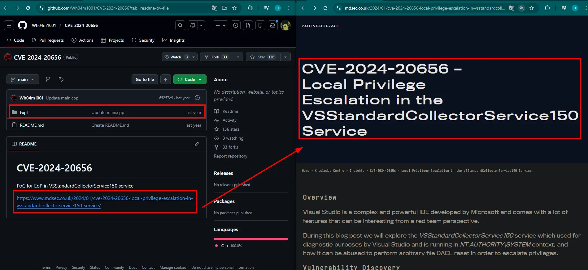Image resolution: width=588 pixels, height=270 pixels.
Task: View 3 watching link
Action: (233, 138)
